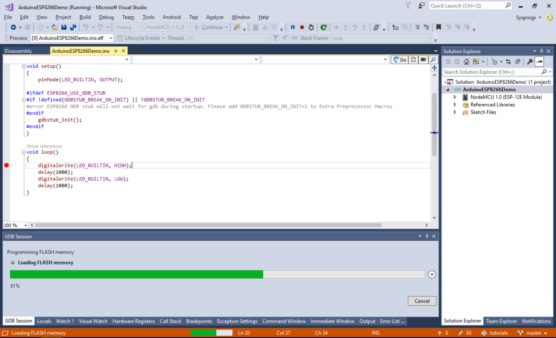Toggle the red breakpoint beside digitalWrite line
The height and width of the screenshot is (338, 556).
pos(6,165)
